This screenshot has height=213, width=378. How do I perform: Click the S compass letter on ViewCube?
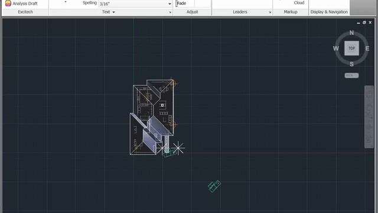351,64
